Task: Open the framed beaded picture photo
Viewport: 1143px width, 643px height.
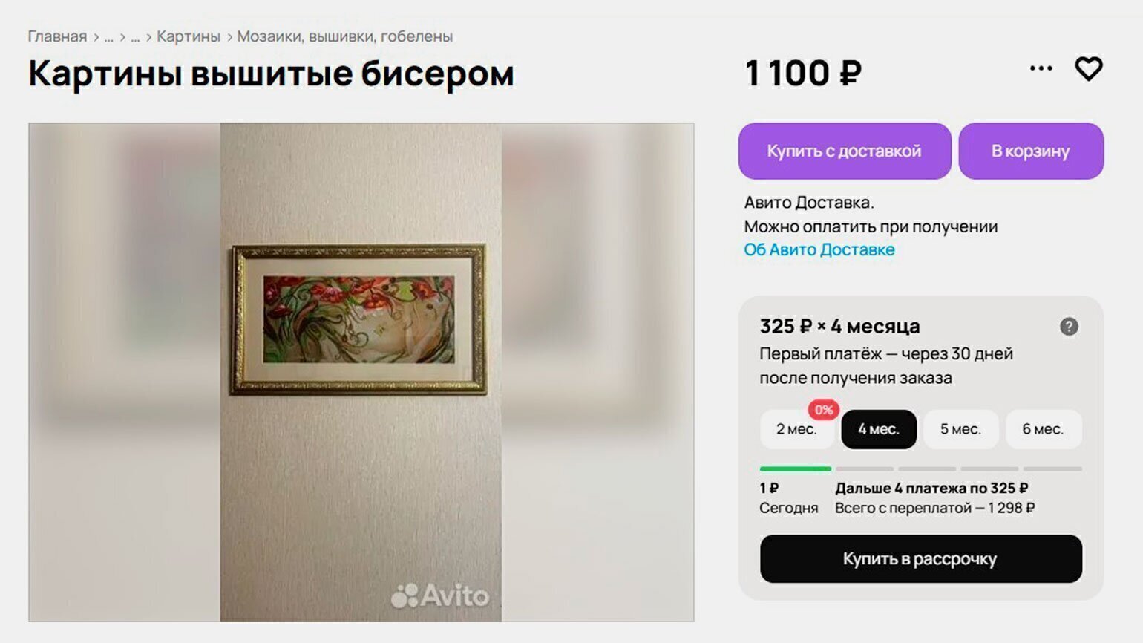Action: [x=359, y=319]
